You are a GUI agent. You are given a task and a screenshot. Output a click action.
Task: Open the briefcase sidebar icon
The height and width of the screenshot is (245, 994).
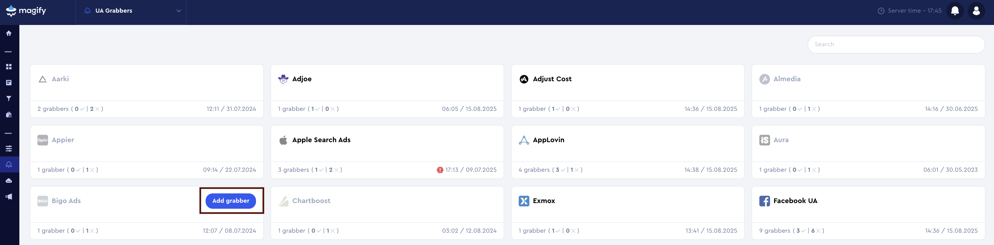pos(9,115)
